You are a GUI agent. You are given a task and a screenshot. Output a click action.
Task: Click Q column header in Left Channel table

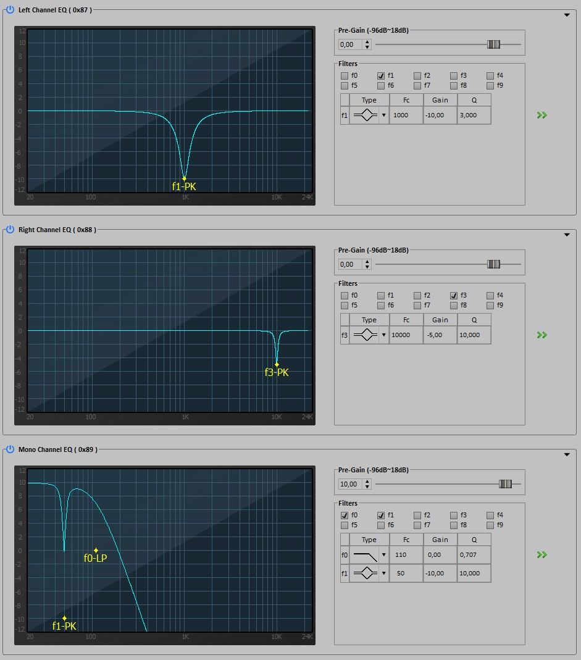[x=474, y=100]
